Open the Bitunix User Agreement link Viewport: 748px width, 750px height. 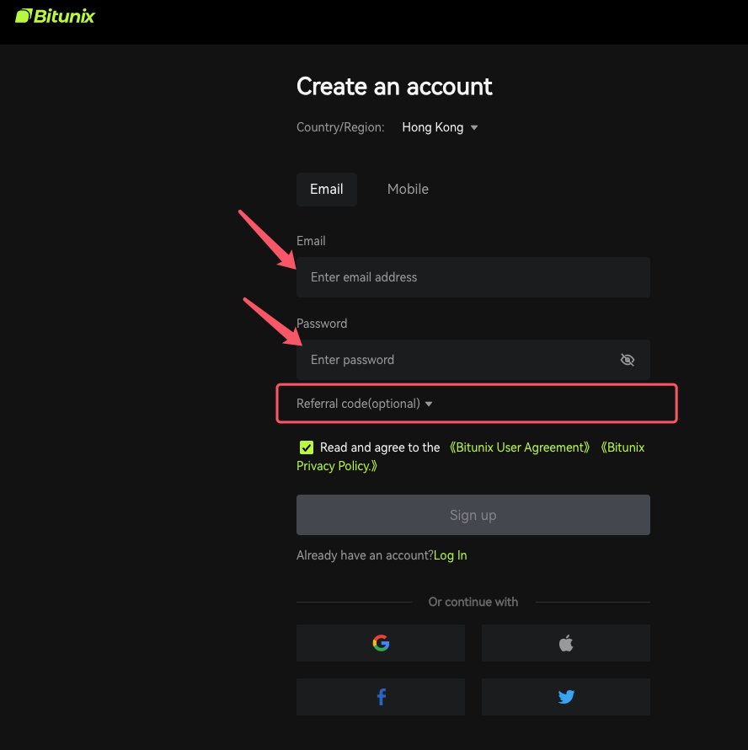click(x=520, y=447)
